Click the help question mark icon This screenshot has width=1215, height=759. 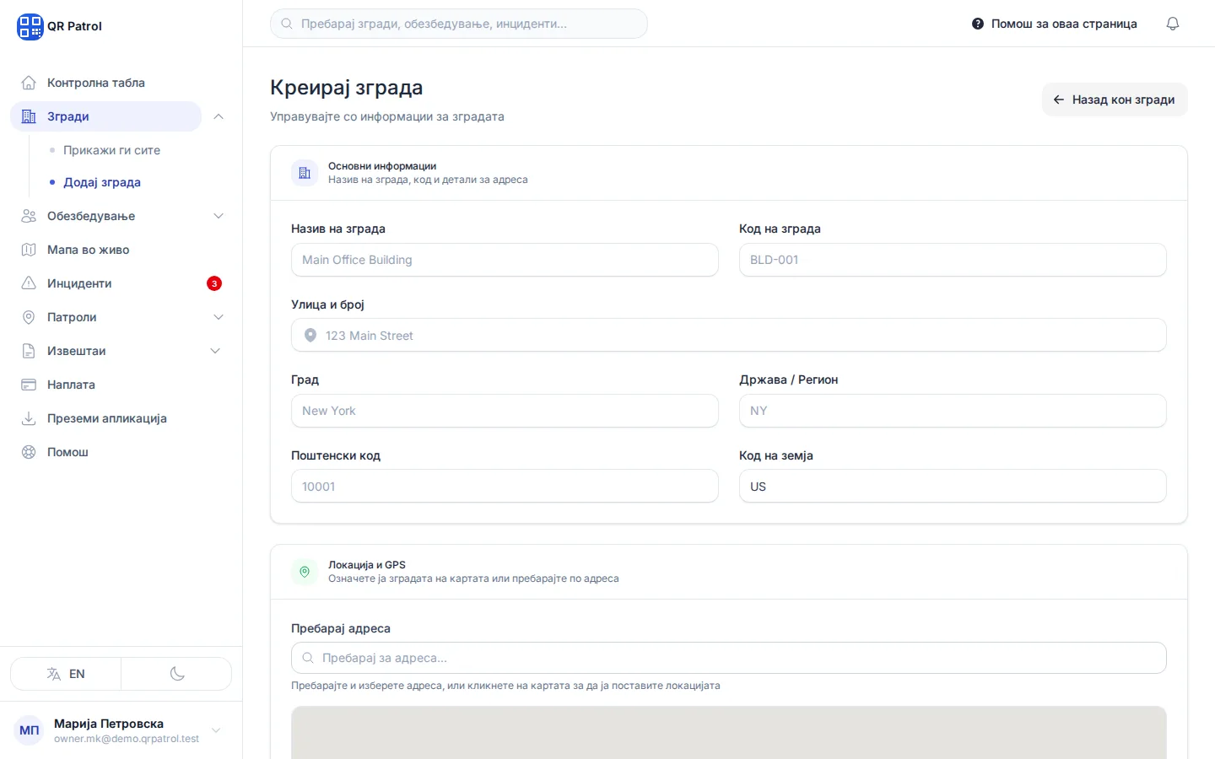click(978, 24)
